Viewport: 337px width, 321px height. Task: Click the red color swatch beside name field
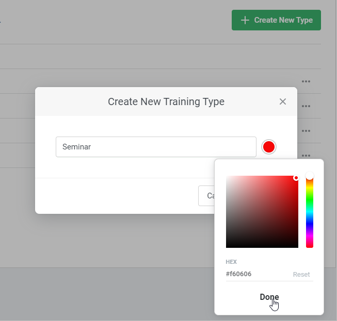tap(269, 147)
